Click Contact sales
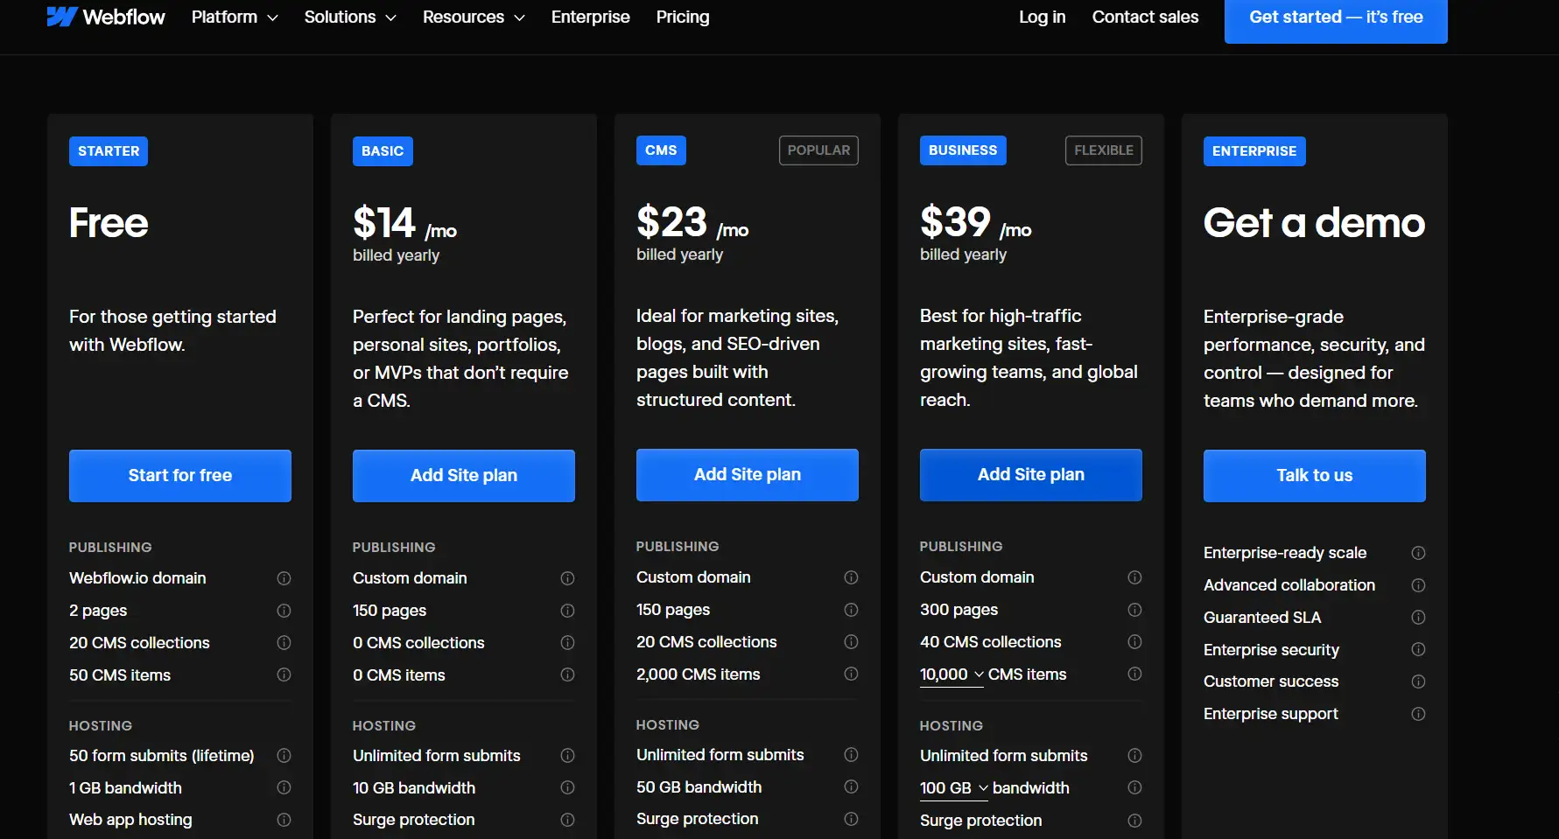 tap(1145, 17)
